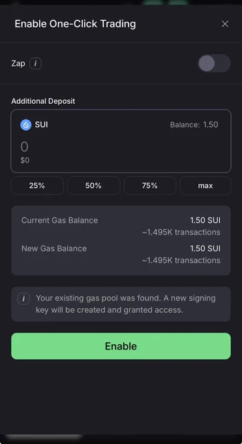Click the Balance: 1.50 text
The image size is (242, 444).
(194, 125)
